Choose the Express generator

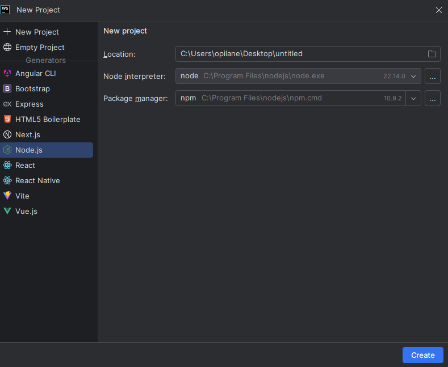tap(47, 104)
